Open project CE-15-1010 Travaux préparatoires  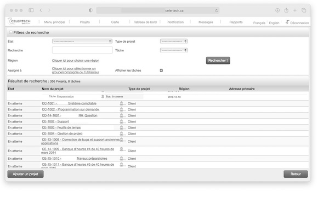[x=75, y=159]
